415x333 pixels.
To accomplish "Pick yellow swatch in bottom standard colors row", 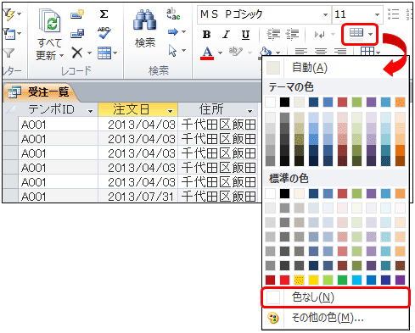I will (313, 280).
